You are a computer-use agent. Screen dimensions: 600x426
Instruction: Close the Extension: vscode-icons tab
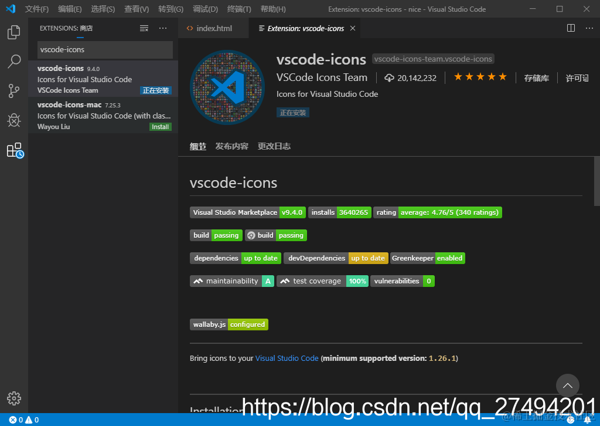point(353,28)
